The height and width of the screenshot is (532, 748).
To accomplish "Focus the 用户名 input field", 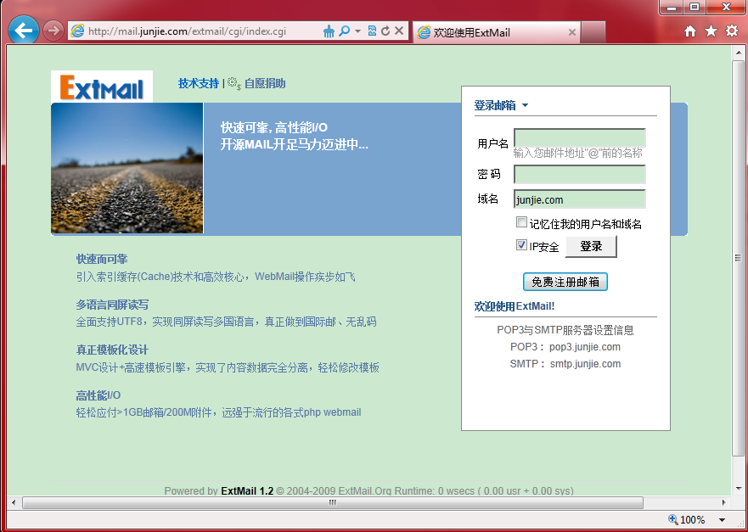I will [x=580, y=137].
